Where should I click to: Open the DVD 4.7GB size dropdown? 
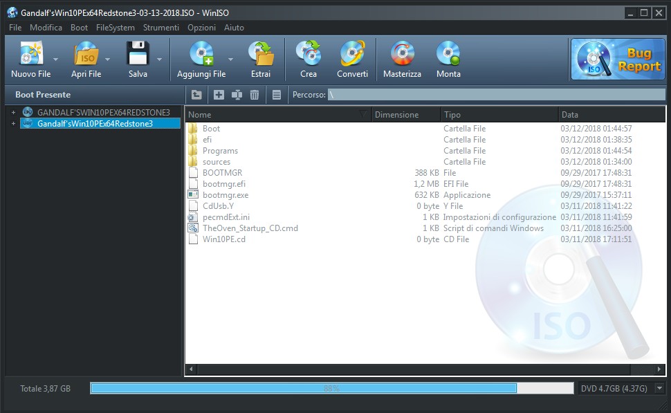tap(659, 388)
